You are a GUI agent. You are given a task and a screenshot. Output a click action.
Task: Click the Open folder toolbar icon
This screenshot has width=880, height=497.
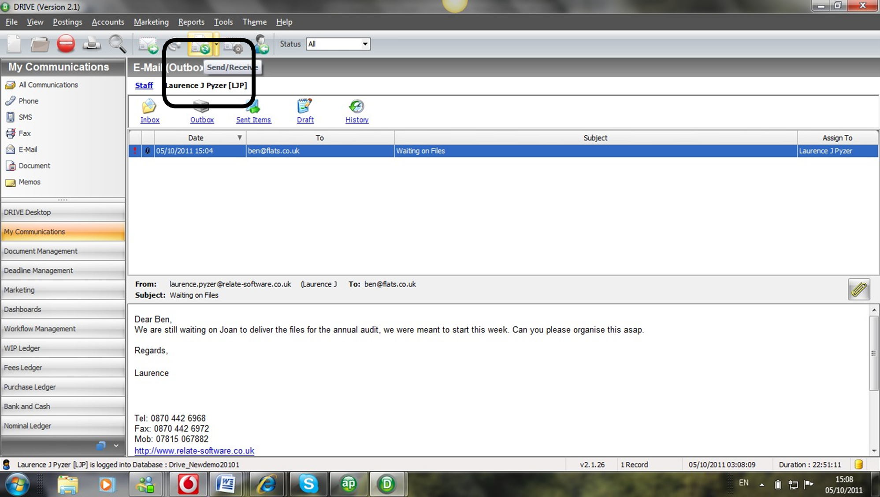click(40, 44)
